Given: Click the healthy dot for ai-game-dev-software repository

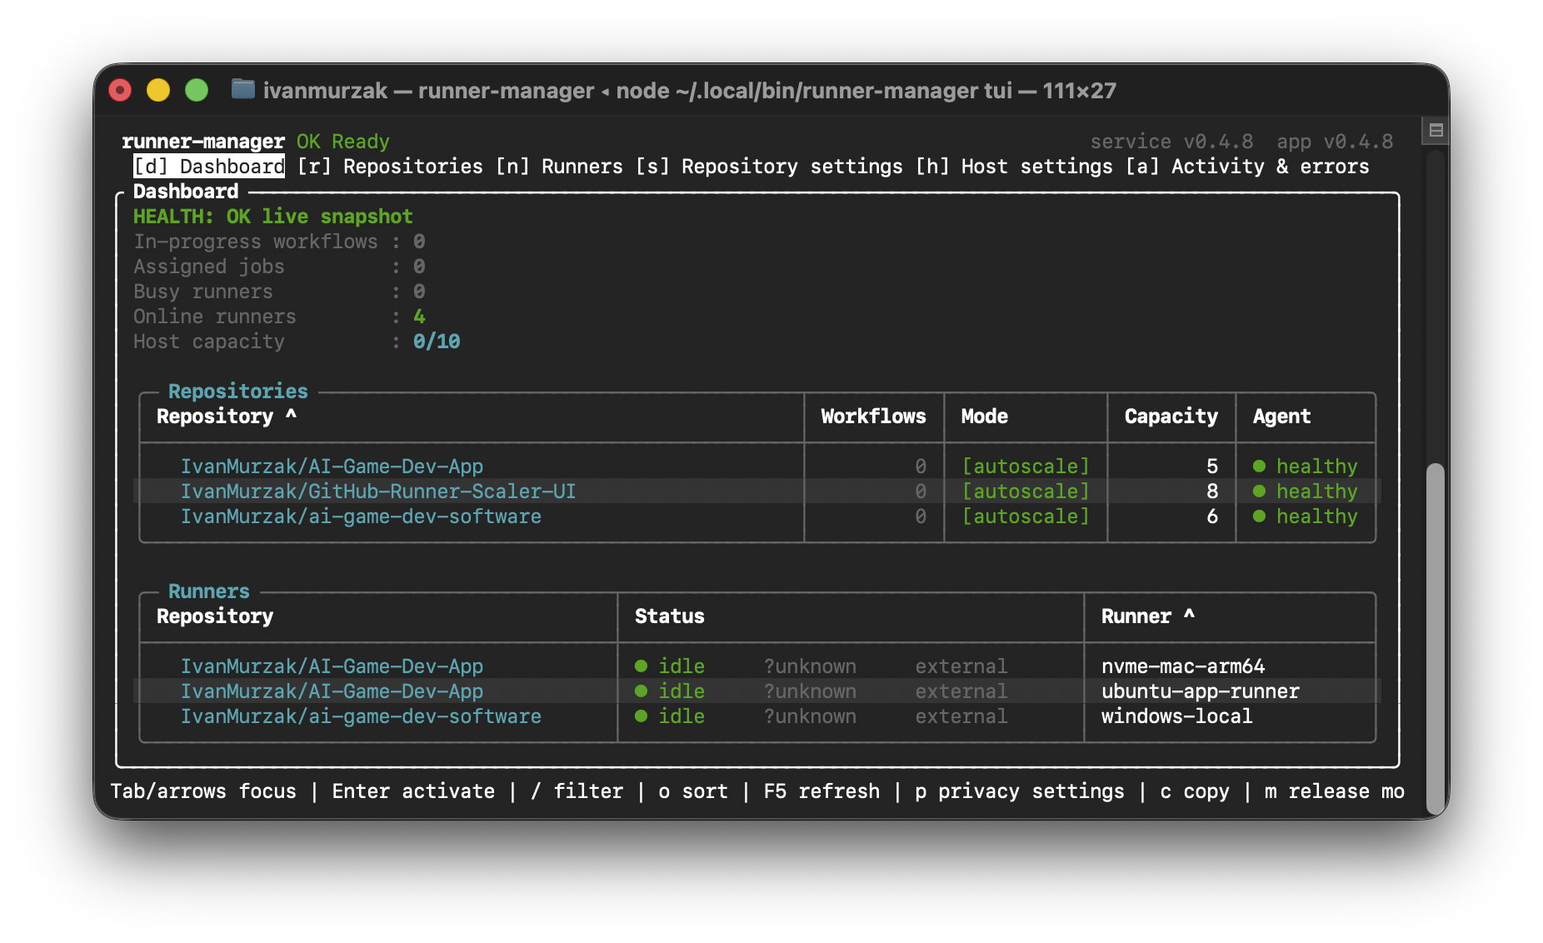Looking at the screenshot, I should coord(1259,516).
